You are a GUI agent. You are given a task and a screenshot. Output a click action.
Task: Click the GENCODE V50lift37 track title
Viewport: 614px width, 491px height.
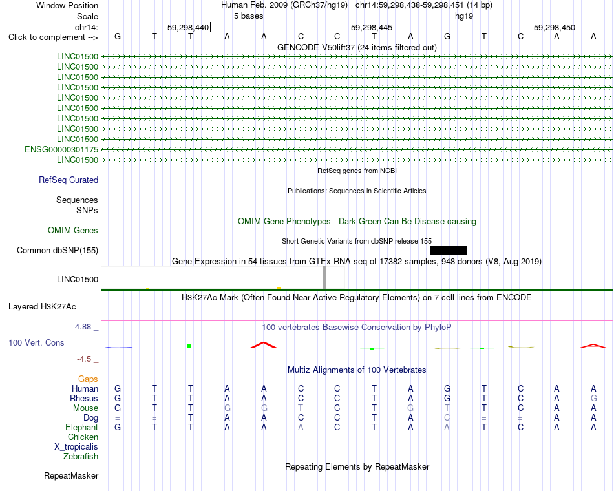[x=357, y=47]
